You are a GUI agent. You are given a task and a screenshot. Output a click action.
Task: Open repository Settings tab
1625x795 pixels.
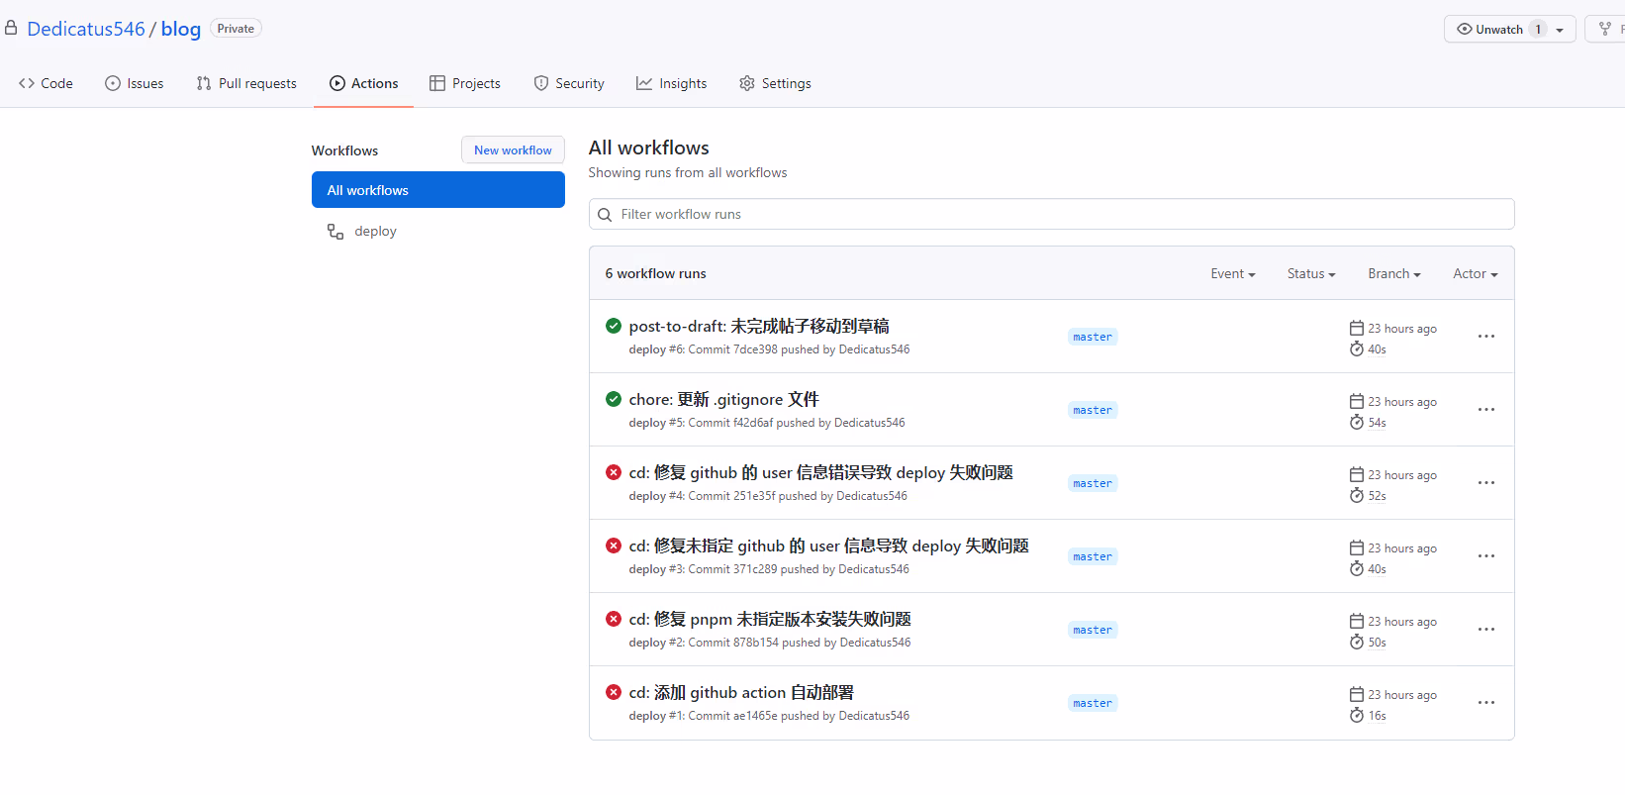pyautogui.click(x=775, y=83)
